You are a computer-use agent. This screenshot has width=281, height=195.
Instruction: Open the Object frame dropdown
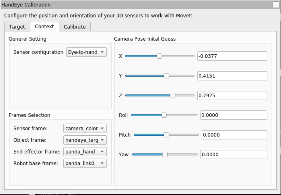pos(85,140)
